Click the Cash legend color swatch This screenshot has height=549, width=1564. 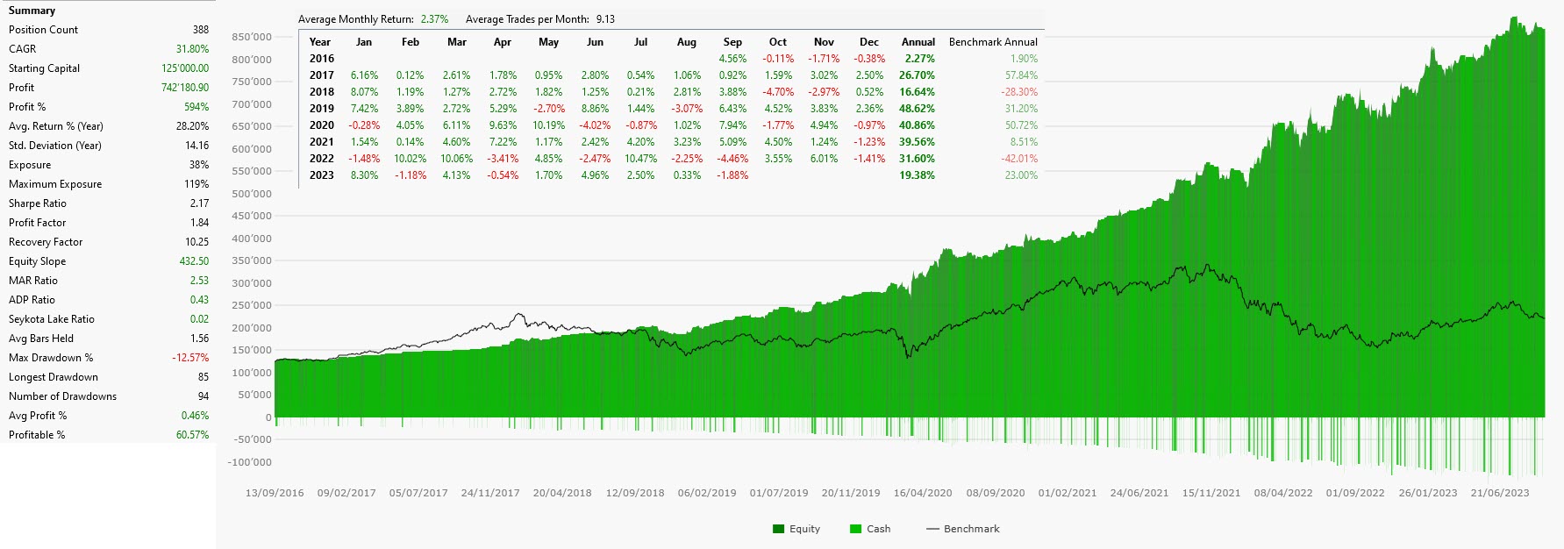[855, 529]
